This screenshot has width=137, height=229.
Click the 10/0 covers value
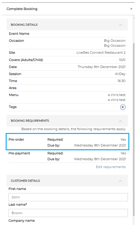(x=122, y=60)
